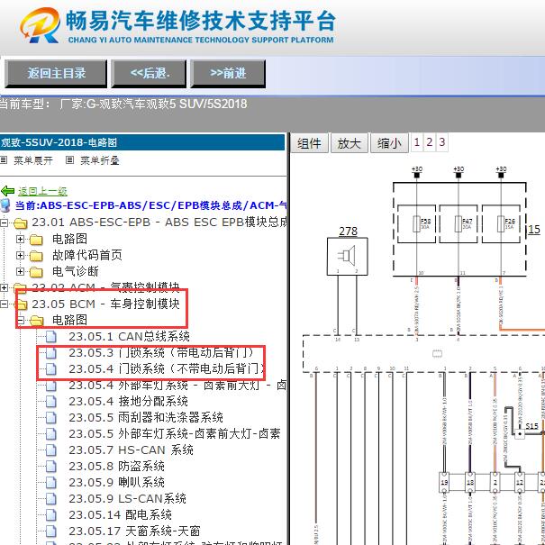Click the green back arrow icon
This screenshot has width=545, height=545.
point(7,191)
